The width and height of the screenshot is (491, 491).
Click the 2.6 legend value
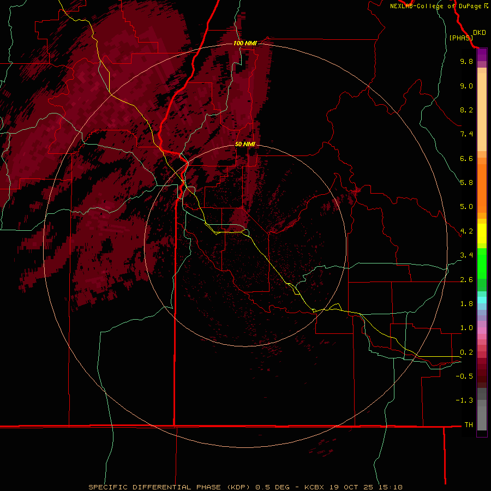pyautogui.click(x=466, y=280)
